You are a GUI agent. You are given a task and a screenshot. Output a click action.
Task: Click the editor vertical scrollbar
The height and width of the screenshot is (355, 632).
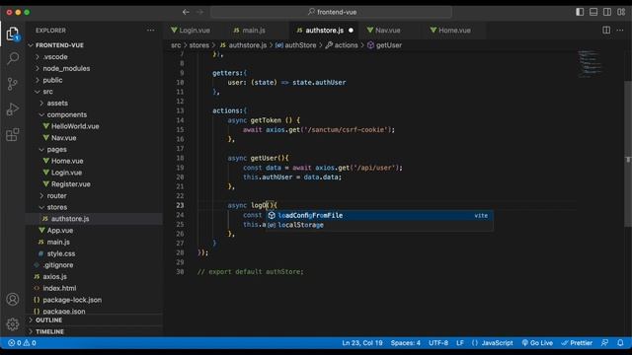[x=628, y=154]
